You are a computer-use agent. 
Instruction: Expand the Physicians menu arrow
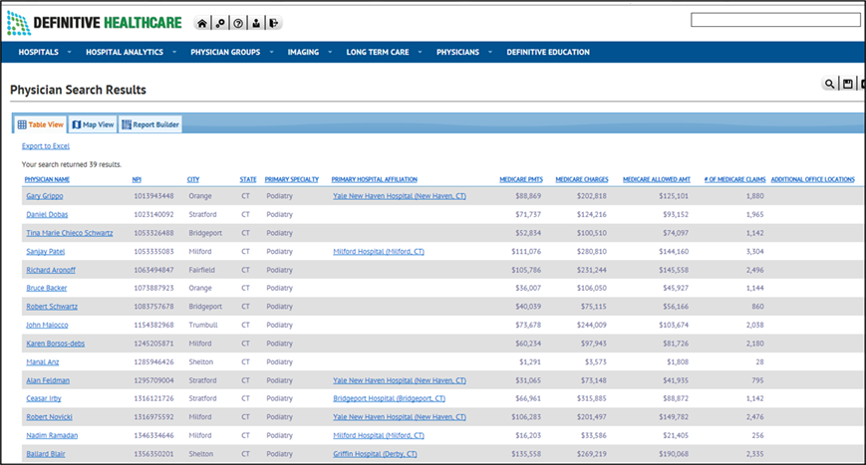[490, 52]
